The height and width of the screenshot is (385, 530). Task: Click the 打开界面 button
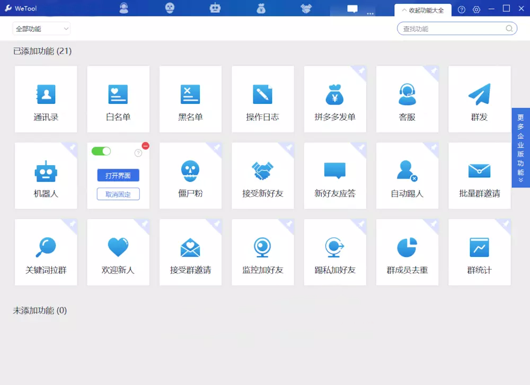point(118,175)
